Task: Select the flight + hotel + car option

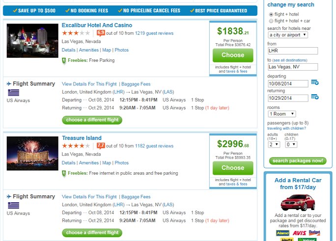Action: tap(271, 21)
